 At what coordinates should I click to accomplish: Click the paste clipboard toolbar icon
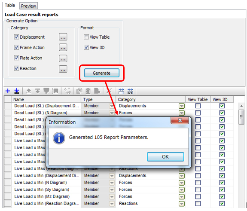88,91
